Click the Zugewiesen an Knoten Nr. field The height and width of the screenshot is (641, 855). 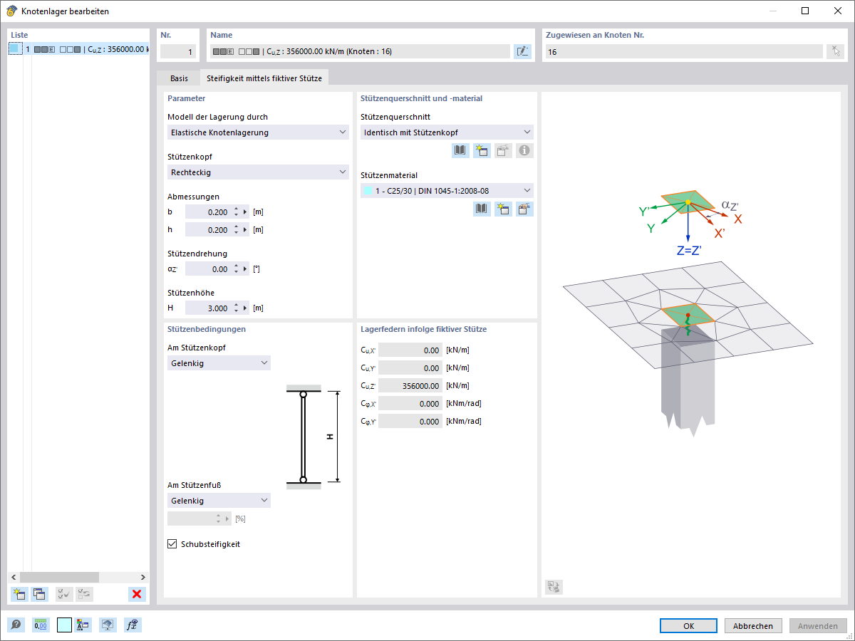click(x=683, y=51)
